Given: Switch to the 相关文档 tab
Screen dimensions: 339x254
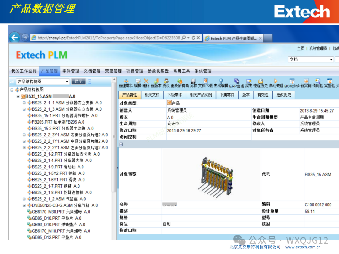Looking at the screenshot, I should [x=152, y=95].
